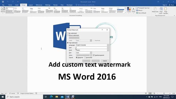Switch to Read Mode view
The image size is (176, 99).
click(146, 94)
